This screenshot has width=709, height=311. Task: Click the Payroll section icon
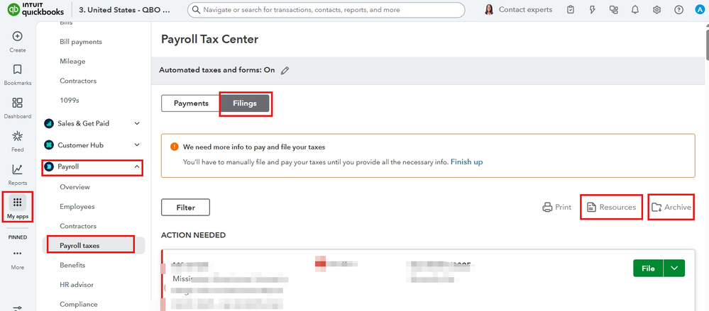click(48, 166)
